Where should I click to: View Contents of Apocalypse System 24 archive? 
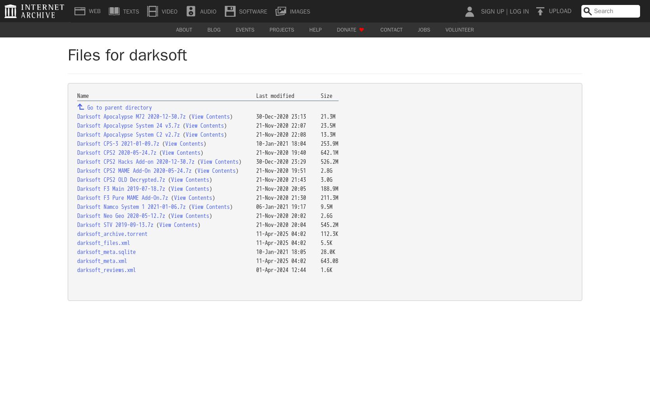[x=205, y=126]
